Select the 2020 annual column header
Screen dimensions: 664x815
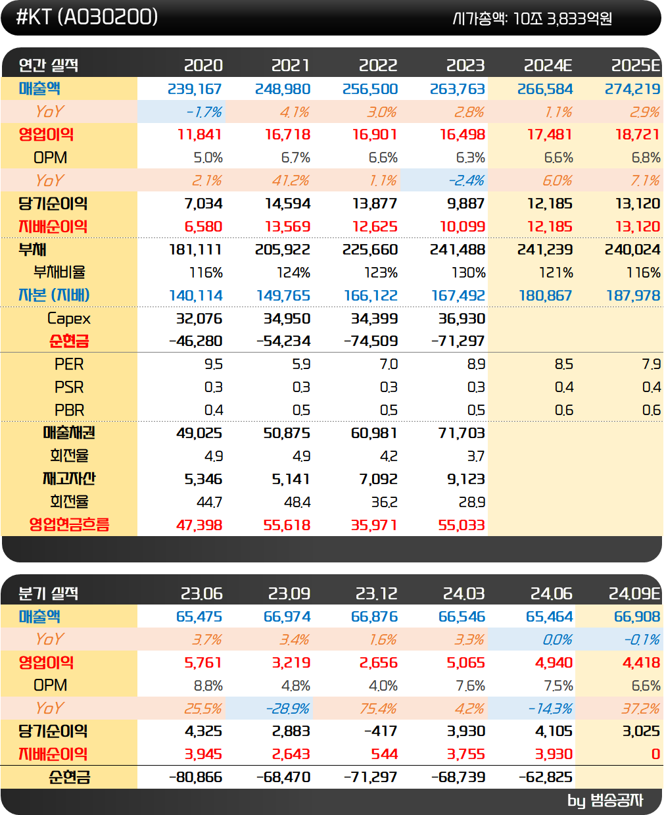203,65
